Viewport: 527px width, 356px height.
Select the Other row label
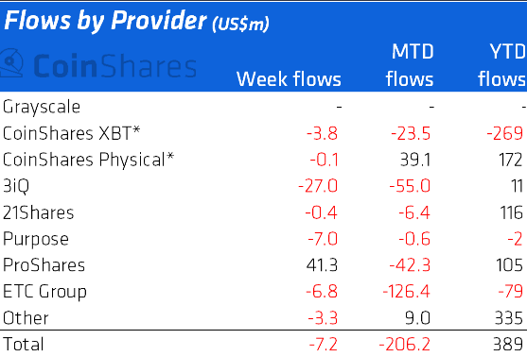pyautogui.click(x=26, y=318)
